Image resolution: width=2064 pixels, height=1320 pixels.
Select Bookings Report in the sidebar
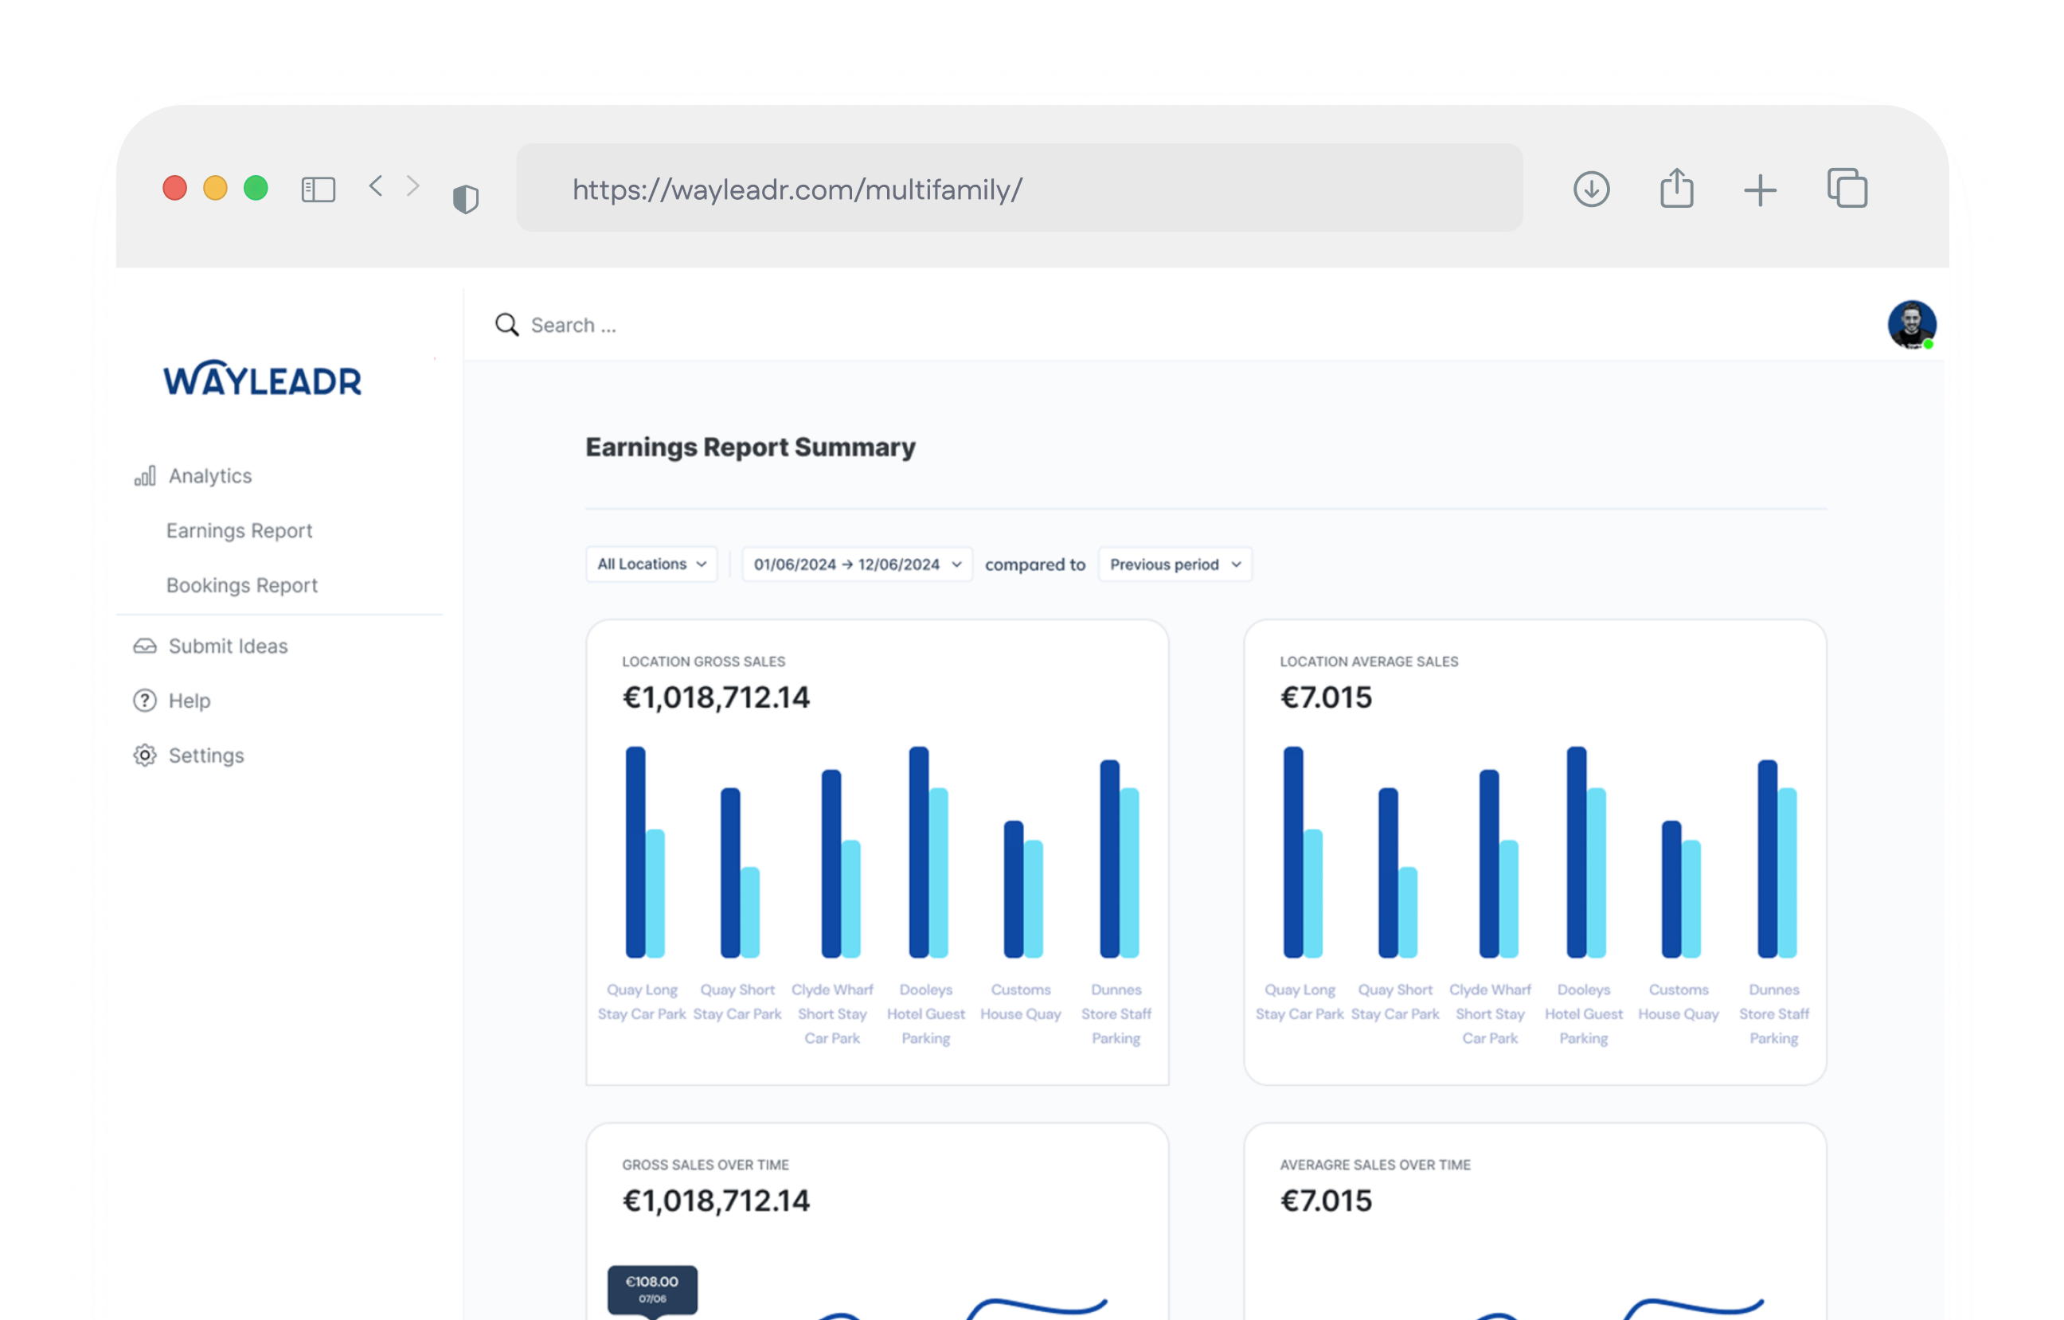coord(243,585)
